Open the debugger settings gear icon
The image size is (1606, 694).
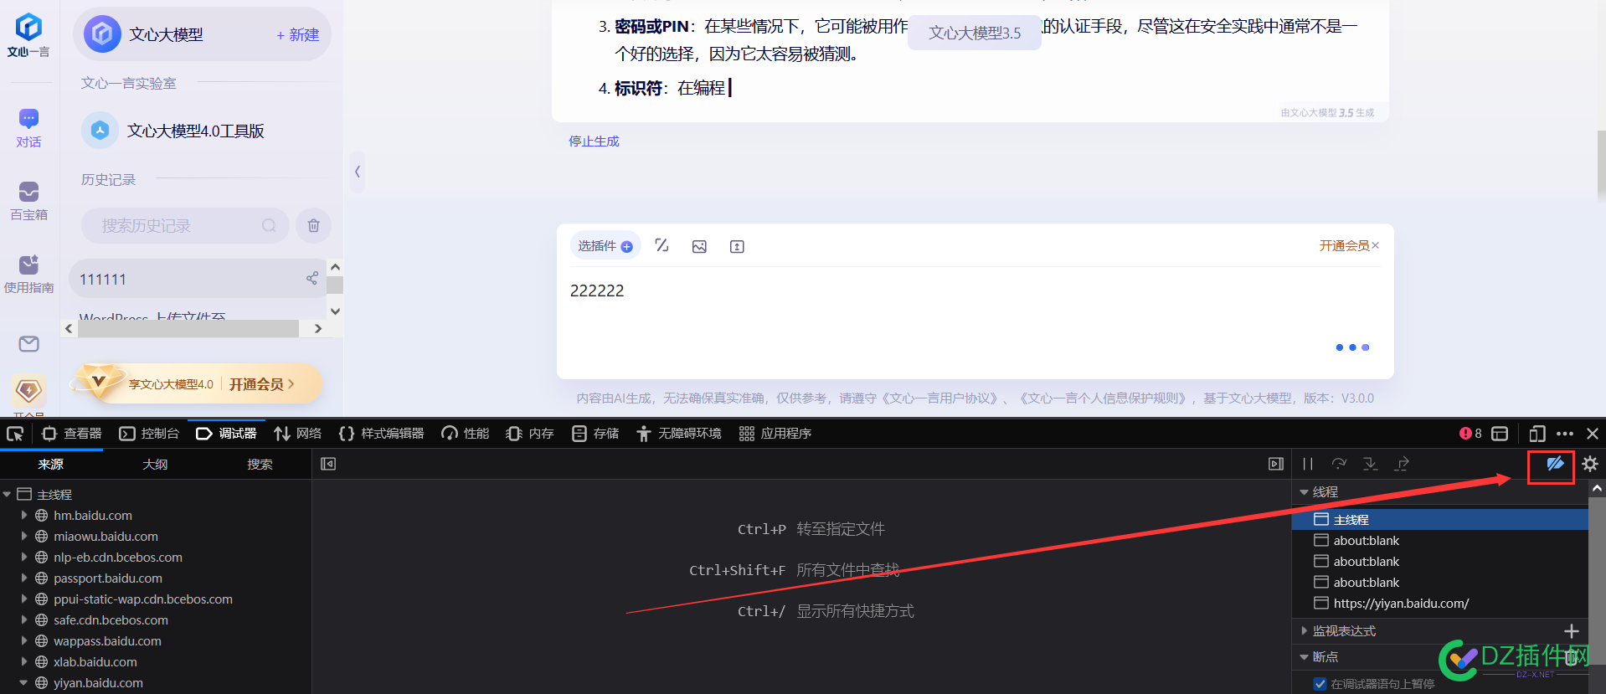point(1590,464)
